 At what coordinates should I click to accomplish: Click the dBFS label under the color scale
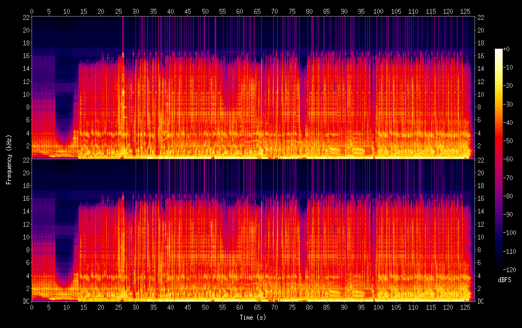click(504, 280)
